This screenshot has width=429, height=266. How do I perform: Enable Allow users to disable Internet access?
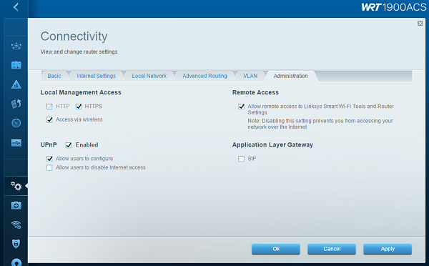[49, 167]
